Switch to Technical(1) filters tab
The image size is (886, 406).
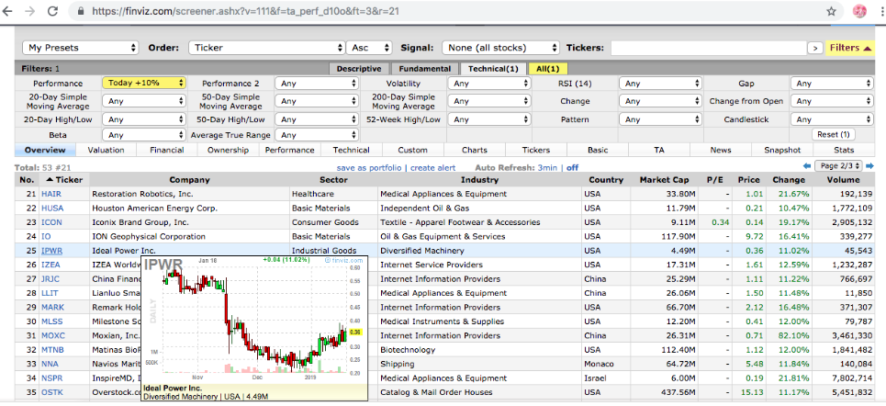coord(493,69)
